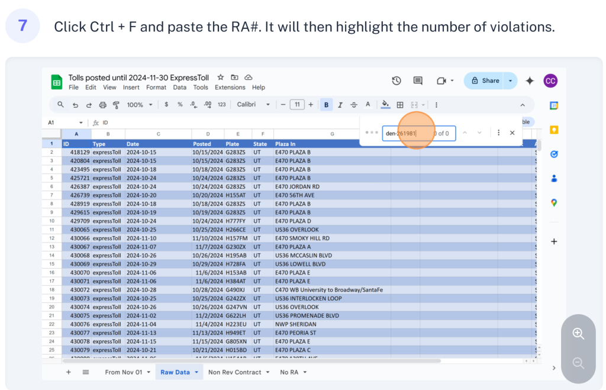Click the undo arrow icon
This screenshot has height=390, width=606.
click(75, 105)
